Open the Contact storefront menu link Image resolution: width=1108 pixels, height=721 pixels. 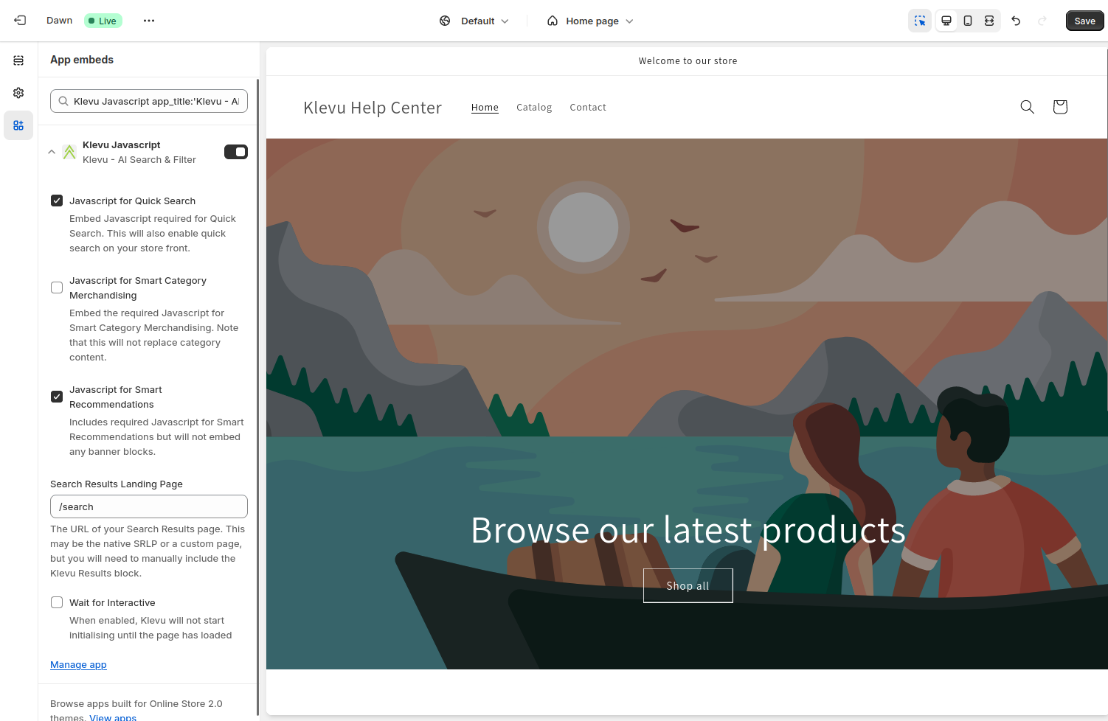(x=588, y=108)
